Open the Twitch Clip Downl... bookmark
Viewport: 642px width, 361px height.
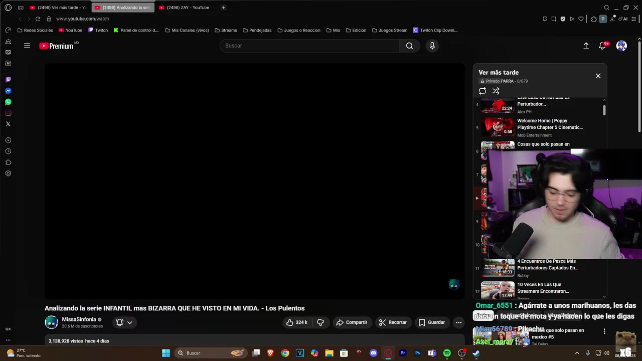(435, 30)
